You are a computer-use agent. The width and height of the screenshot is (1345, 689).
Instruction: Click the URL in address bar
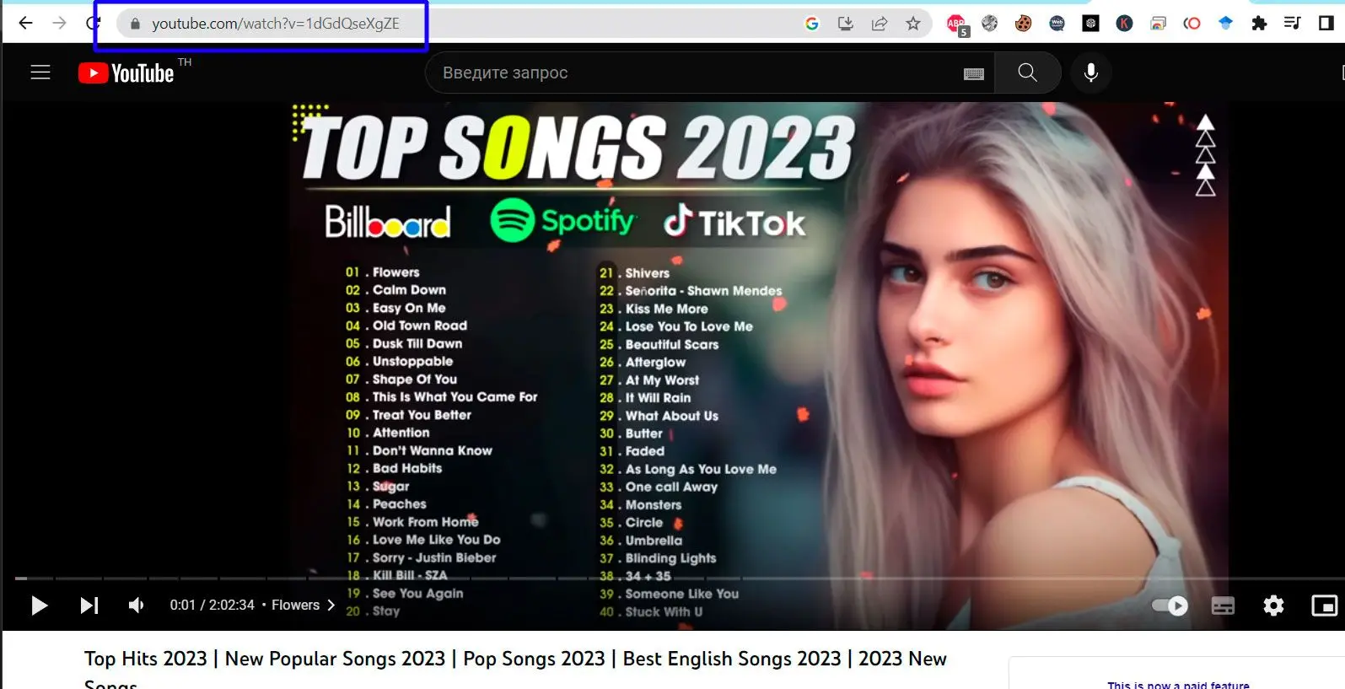(x=275, y=24)
